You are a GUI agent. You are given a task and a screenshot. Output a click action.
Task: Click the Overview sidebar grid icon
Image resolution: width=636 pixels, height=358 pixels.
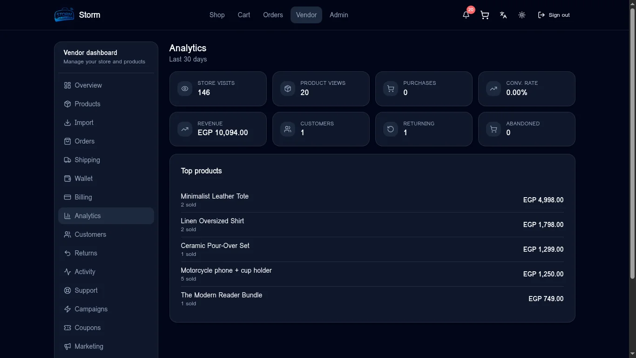point(68,85)
